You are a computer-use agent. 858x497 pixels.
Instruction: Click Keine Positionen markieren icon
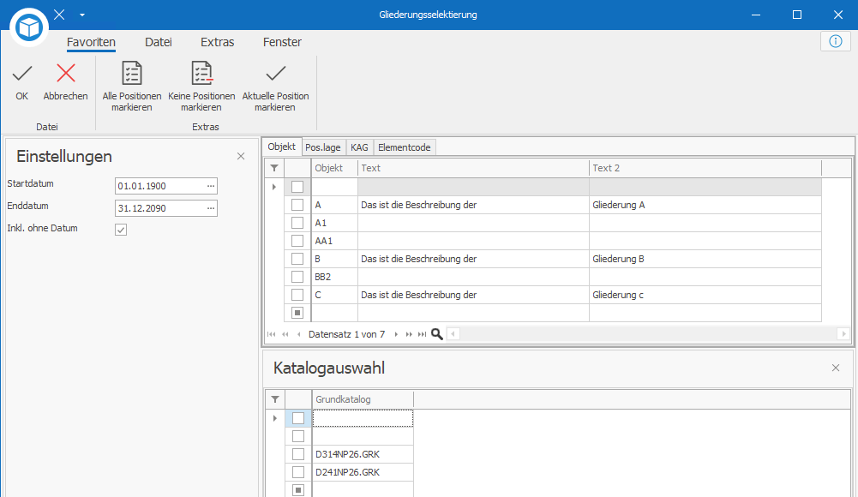click(x=201, y=74)
